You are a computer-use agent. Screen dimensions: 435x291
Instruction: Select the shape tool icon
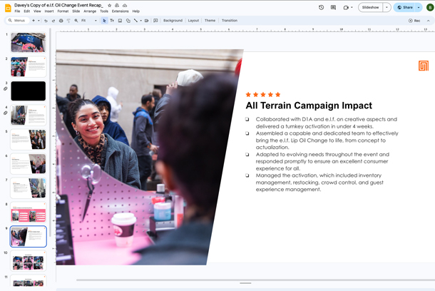pyautogui.click(x=128, y=21)
